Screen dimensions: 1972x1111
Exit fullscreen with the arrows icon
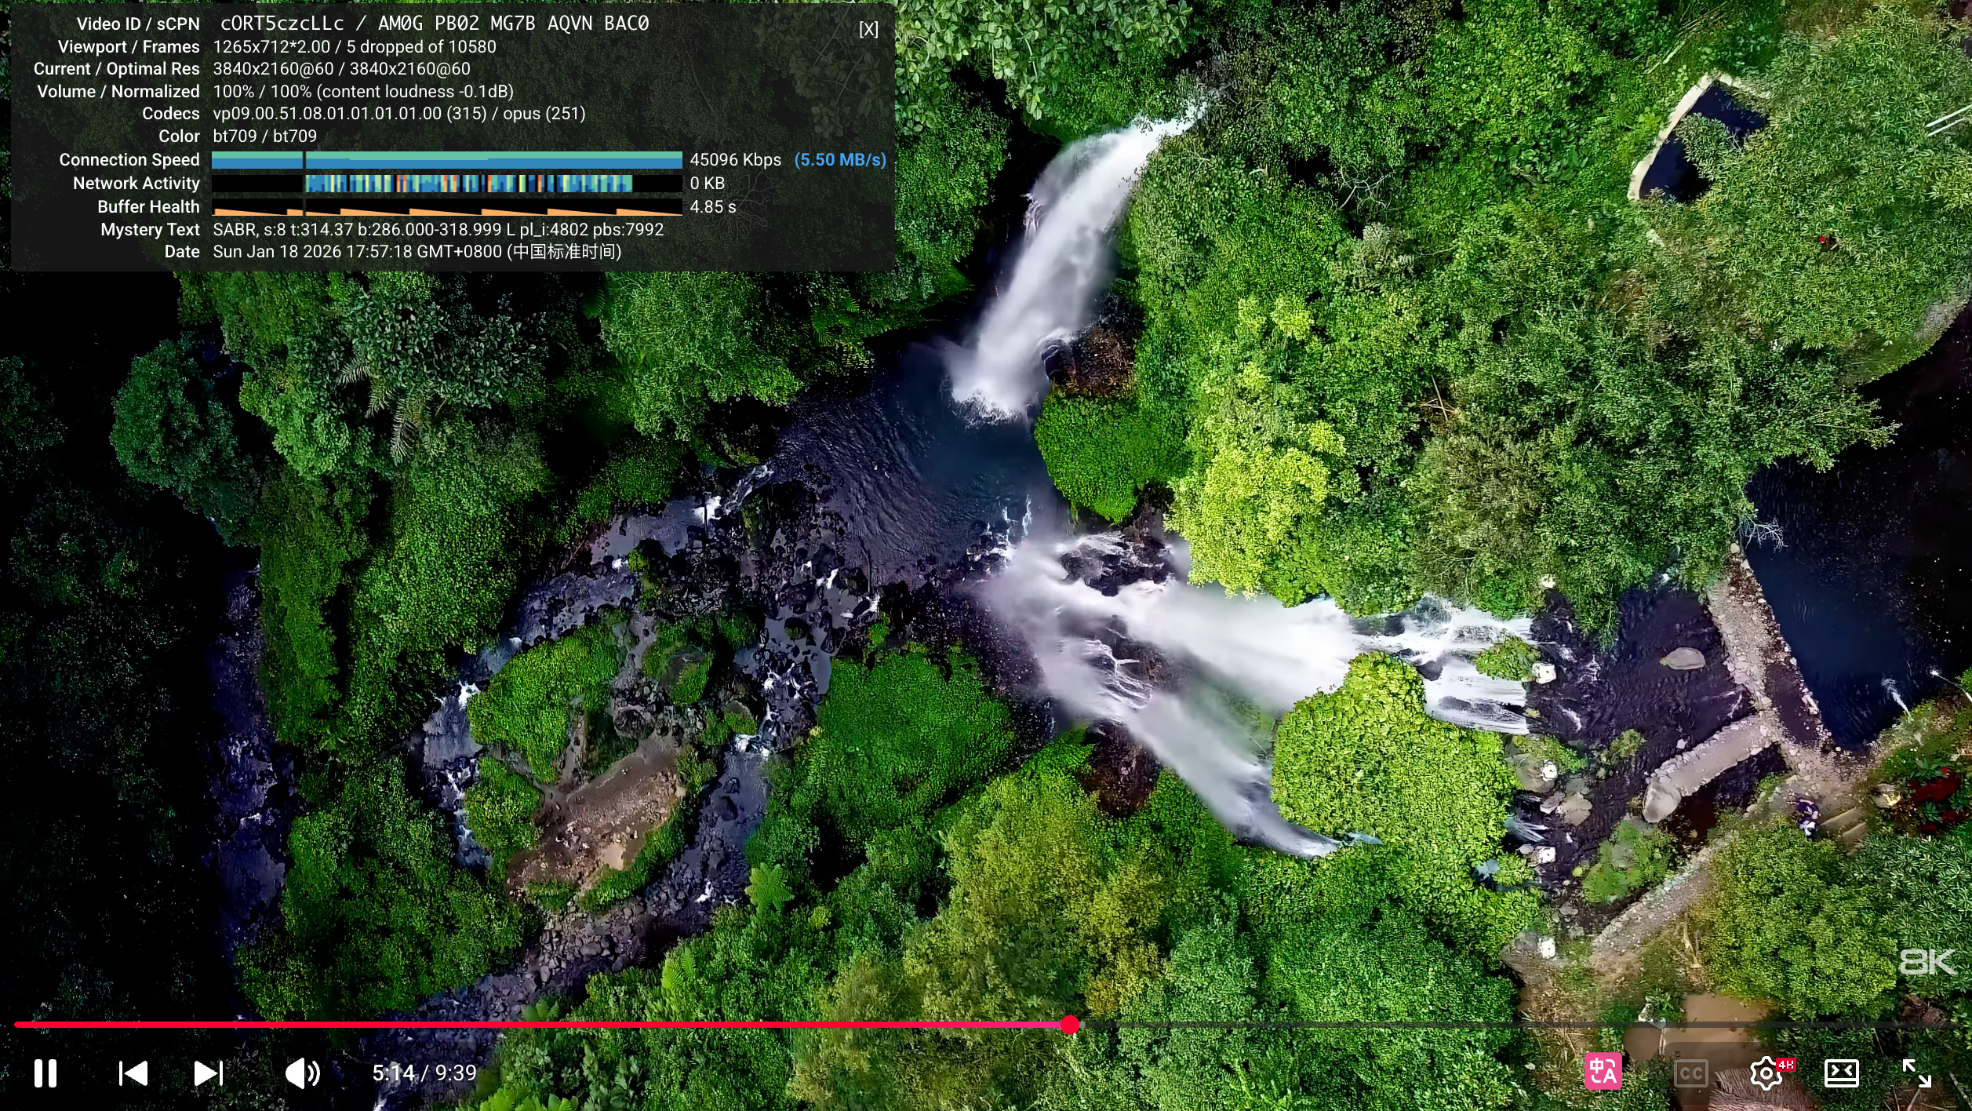[1916, 1073]
